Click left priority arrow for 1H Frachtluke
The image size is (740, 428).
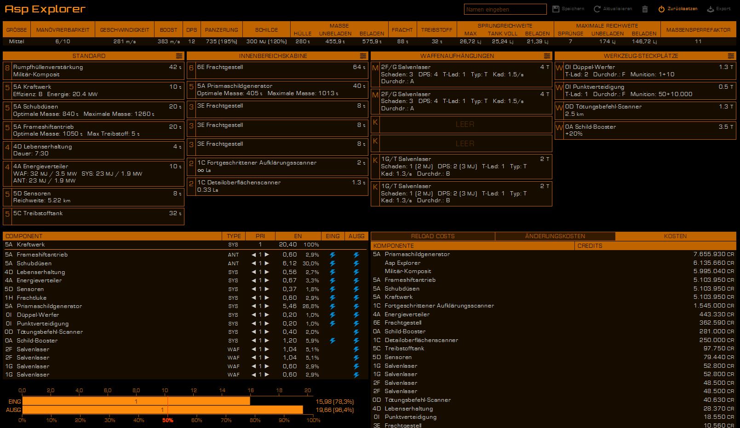pos(253,298)
